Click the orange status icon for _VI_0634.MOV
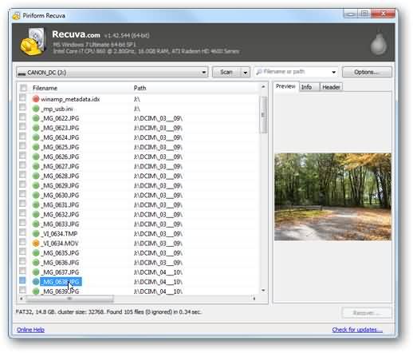 (36, 243)
